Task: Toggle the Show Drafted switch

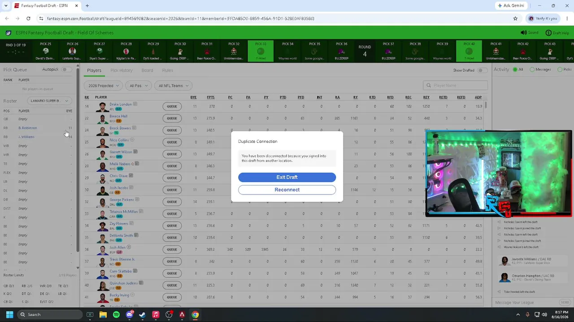Action: pyautogui.click(x=482, y=70)
